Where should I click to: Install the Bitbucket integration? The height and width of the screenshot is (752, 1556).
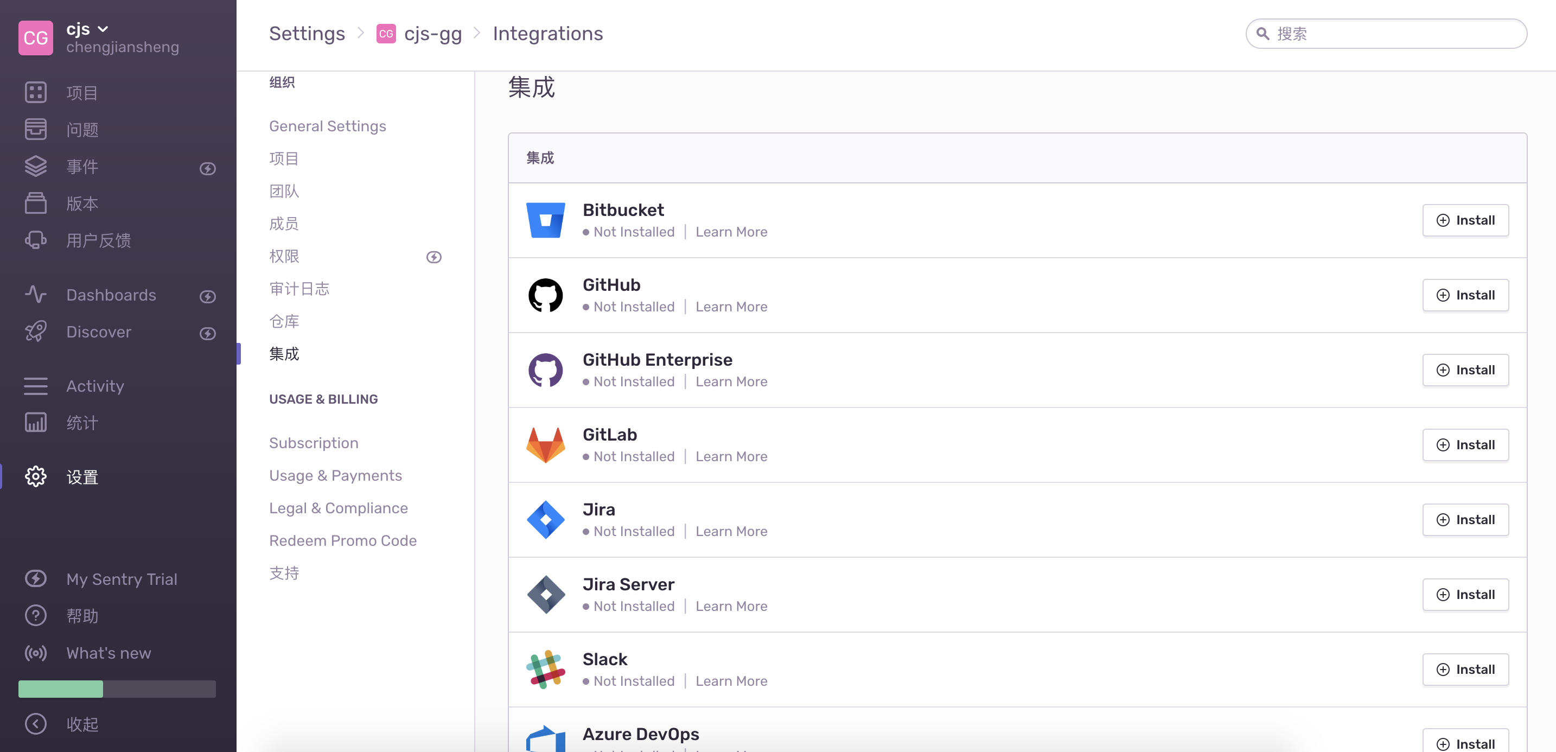[x=1465, y=220]
